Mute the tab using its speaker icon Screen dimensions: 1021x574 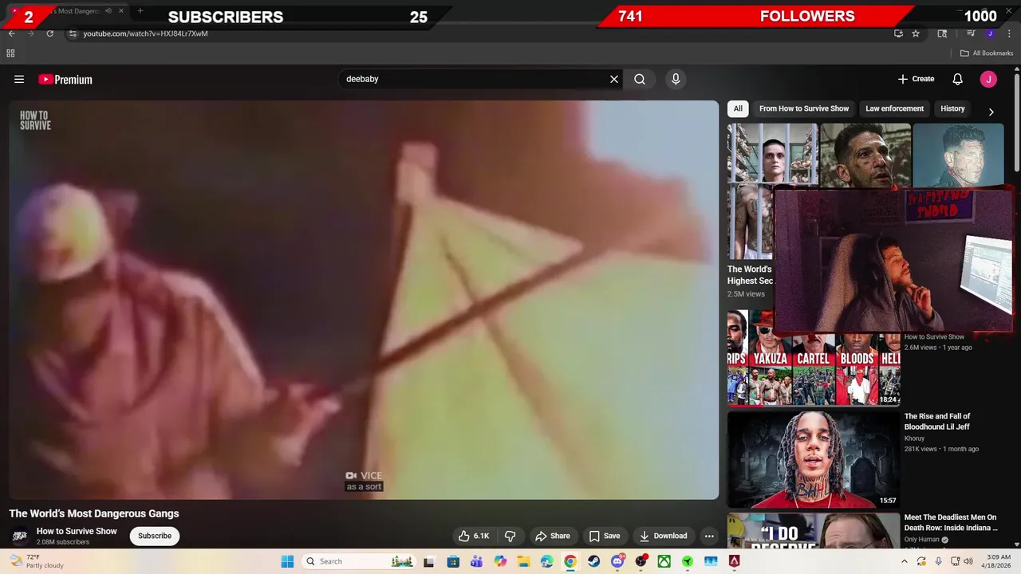[108, 11]
